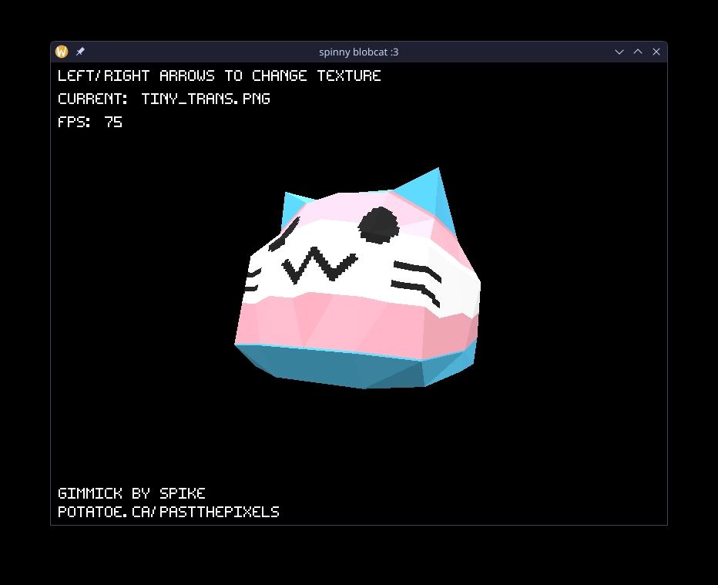Click the blobcat application icon in titlebar
Image resolution: width=718 pixels, height=585 pixels.
tap(62, 52)
